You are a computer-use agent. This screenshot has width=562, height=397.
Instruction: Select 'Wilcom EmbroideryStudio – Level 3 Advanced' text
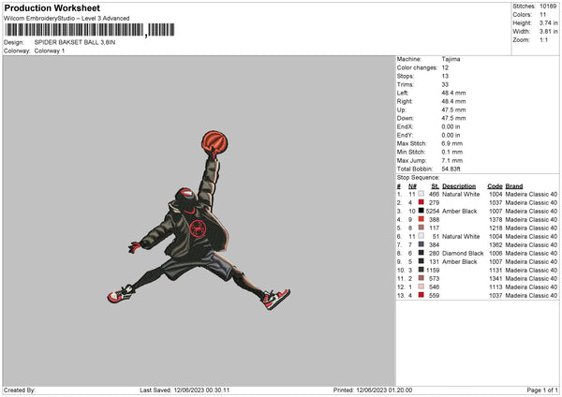point(67,19)
